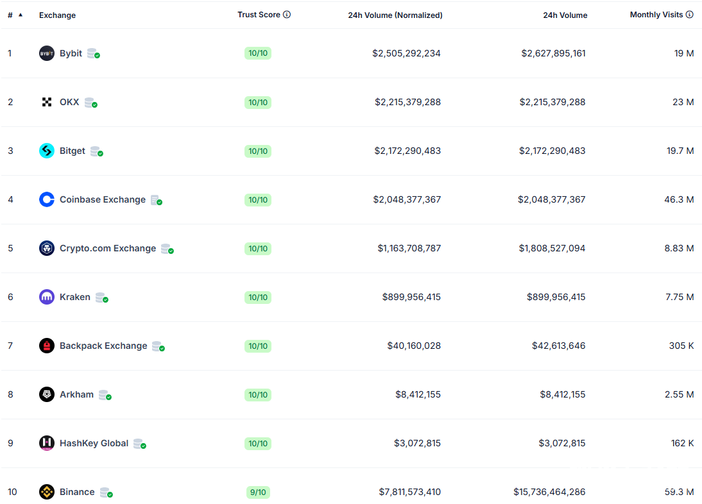
Task: Click the Coinbase Exchange logo
Action: (47, 199)
